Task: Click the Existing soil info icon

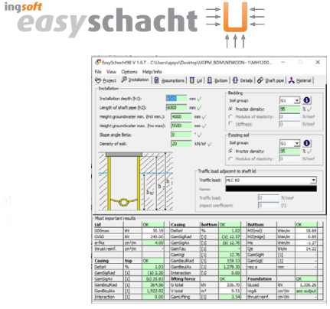Action: (307, 143)
